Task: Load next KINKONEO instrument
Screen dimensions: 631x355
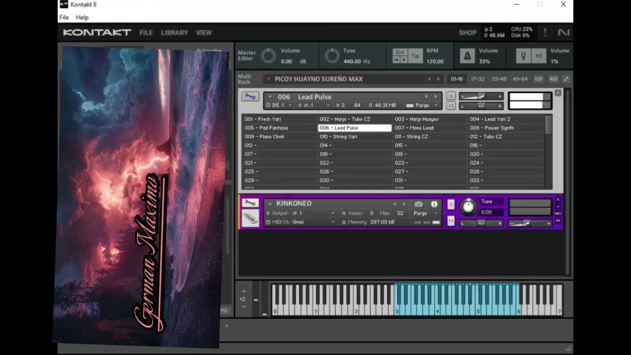Action: 404,204
